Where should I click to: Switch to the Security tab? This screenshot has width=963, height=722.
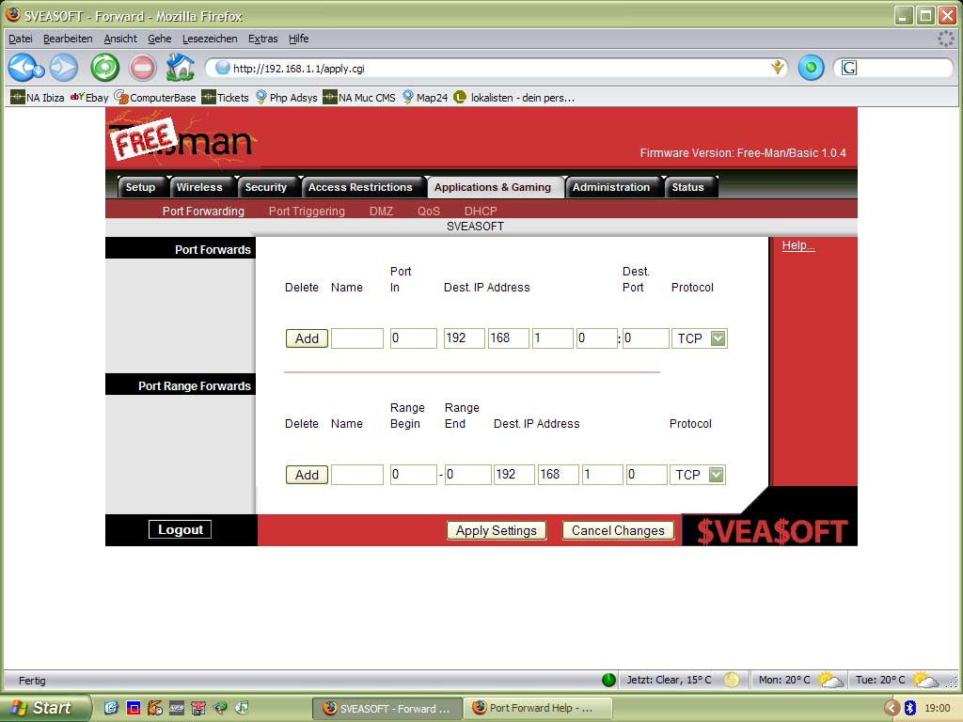coord(266,187)
